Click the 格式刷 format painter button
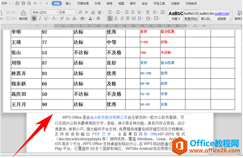The image size is (243, 158). pyautogui.click(x=23, y=15)
